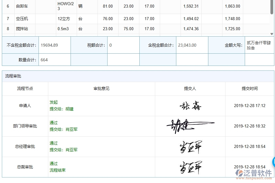This screenshot has height=183, width=275.
Task: Click 提交给: 胡建 link
Action: click(61, 109)
